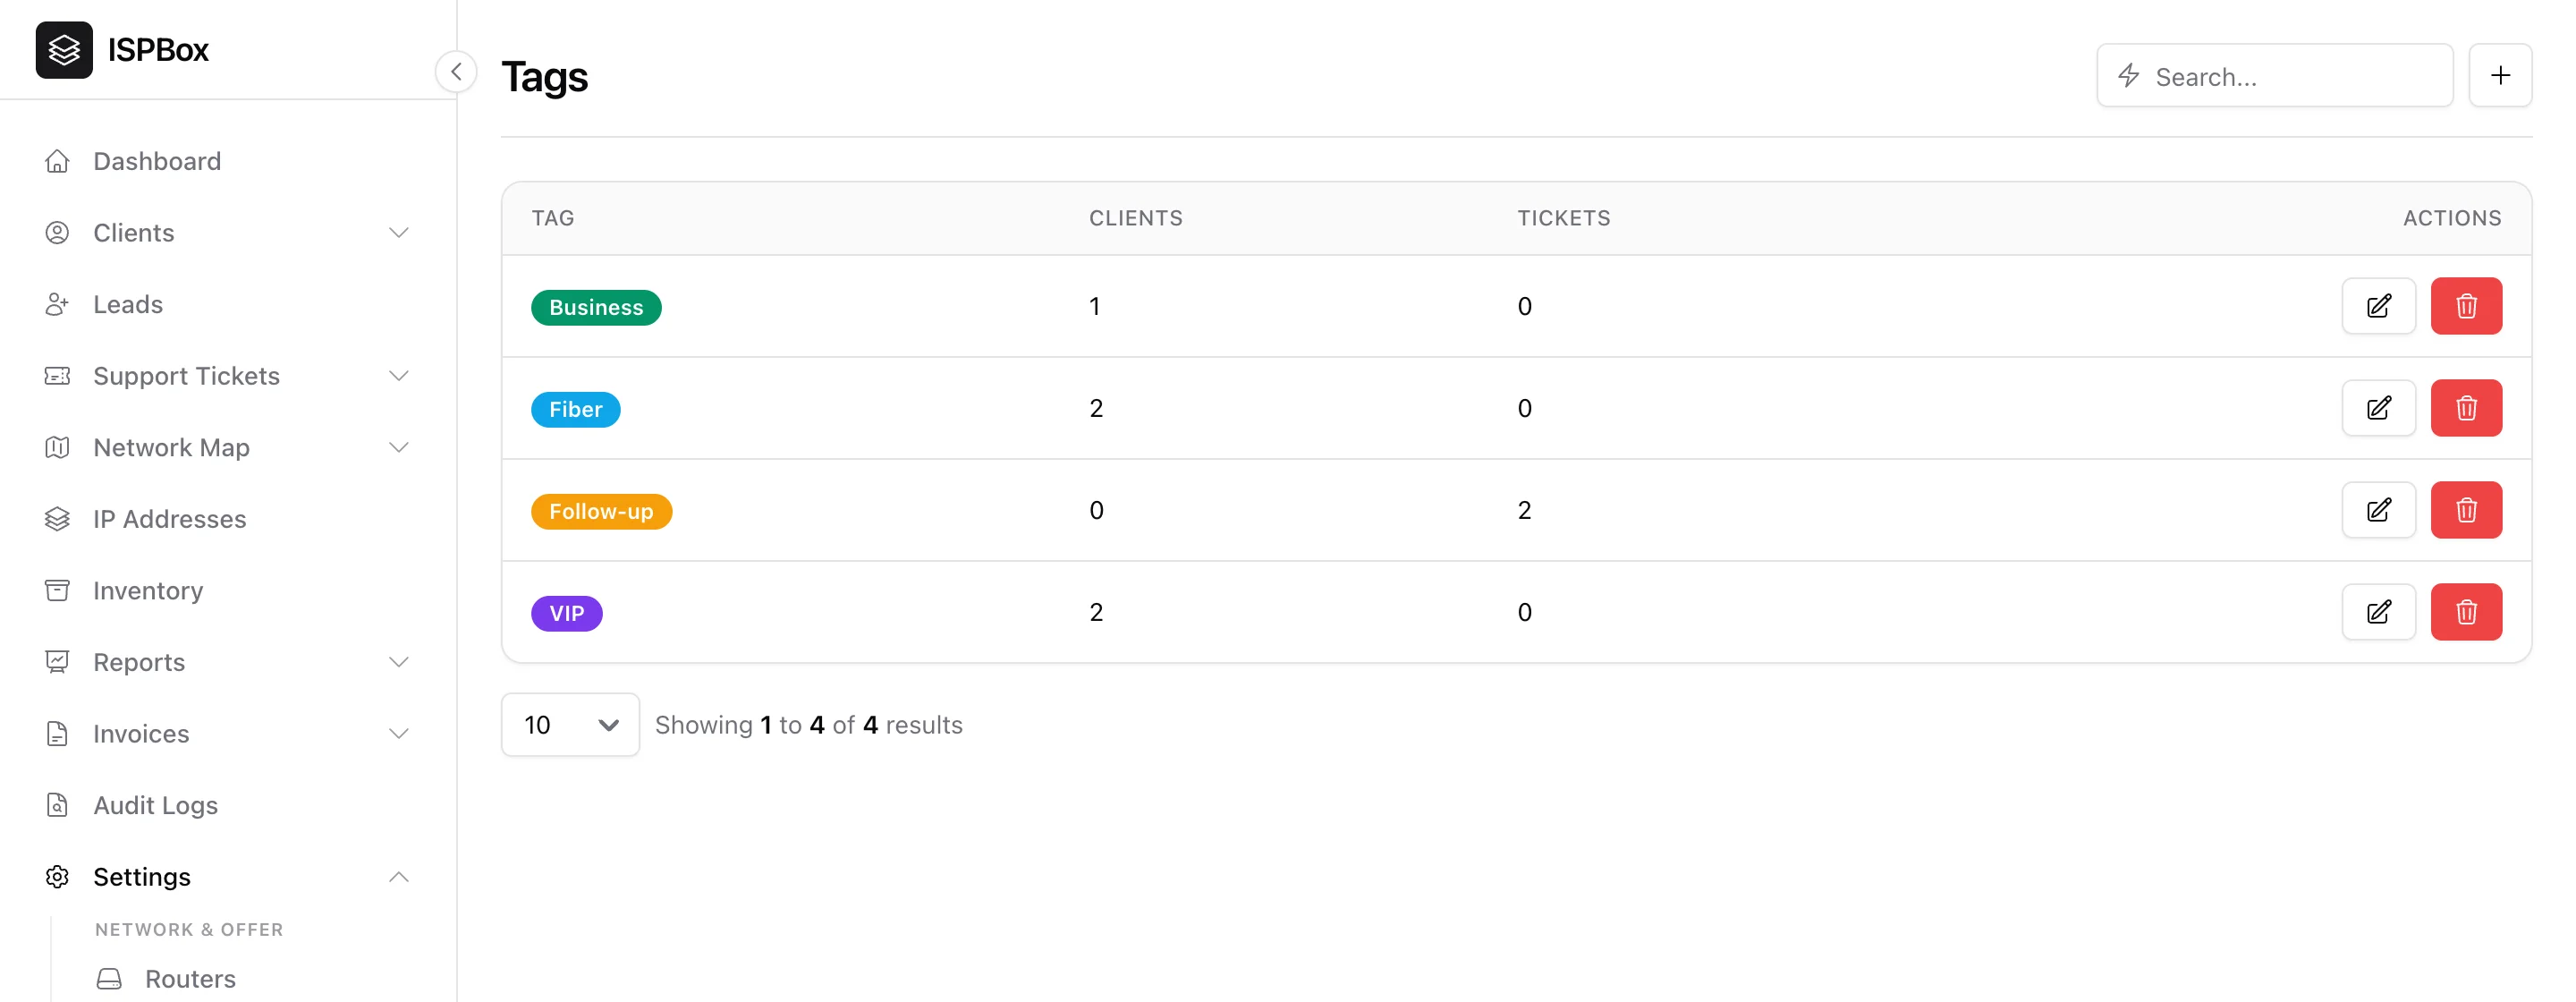2576x1002 pixels.
Task: Delete the Business tag
Action: click(2466, 306)
